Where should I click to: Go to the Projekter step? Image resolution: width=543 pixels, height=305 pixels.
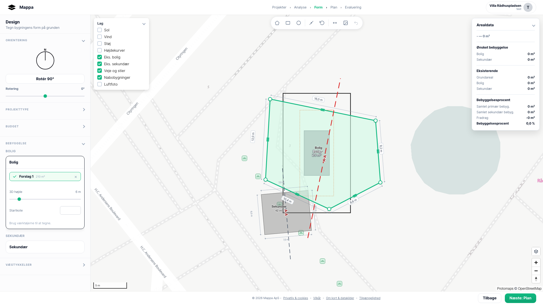pyautogui.click(x=279, y=7)
